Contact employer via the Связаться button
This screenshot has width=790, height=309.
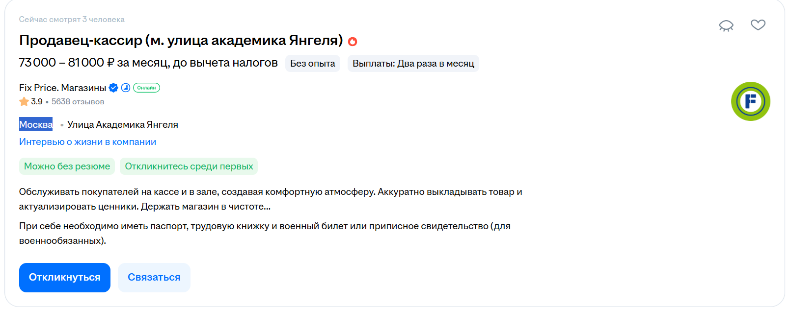[154, 278]
